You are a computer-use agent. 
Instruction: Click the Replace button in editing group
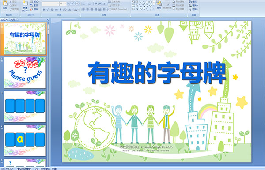point(193,5)
